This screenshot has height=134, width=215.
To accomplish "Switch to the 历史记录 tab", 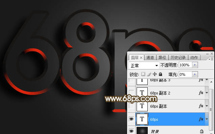I will click(178, 58).
